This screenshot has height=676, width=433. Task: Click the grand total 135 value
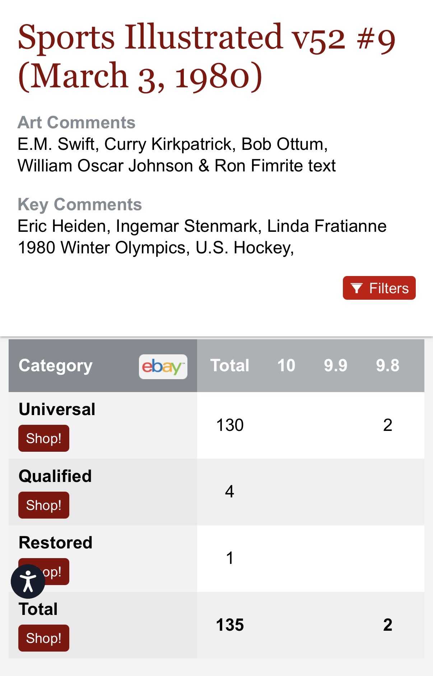click(x=230, y=625)
